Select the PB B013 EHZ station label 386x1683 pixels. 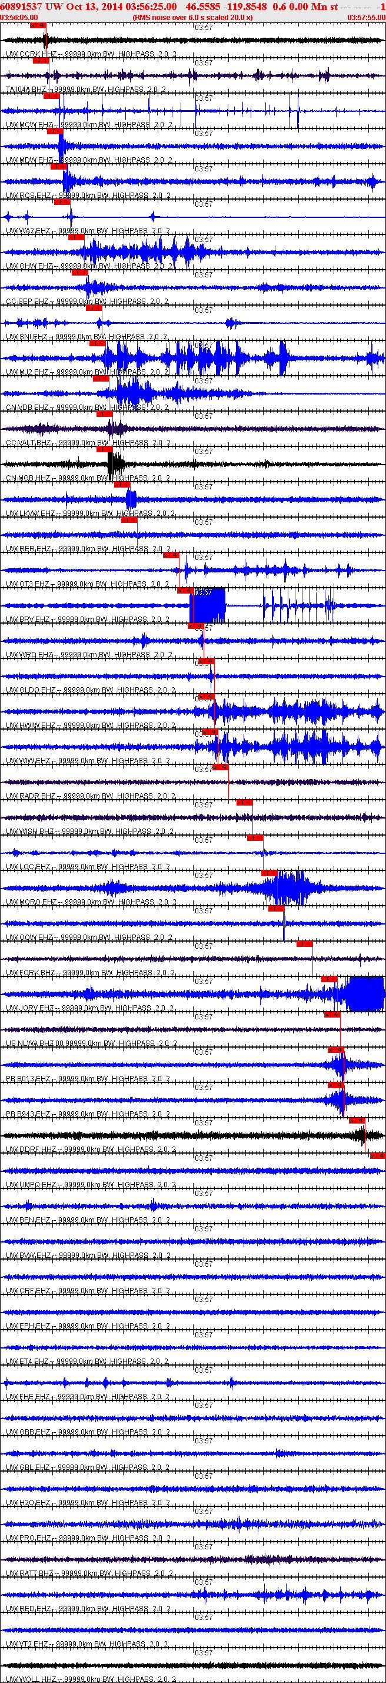click(x=88, y=1078)
